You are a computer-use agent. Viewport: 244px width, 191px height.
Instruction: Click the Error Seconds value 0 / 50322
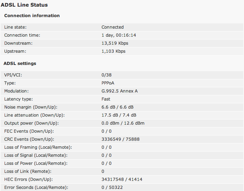click(112, 188)
